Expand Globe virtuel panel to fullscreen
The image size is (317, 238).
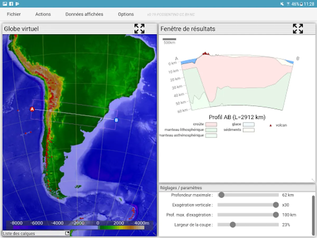[139, 29]
